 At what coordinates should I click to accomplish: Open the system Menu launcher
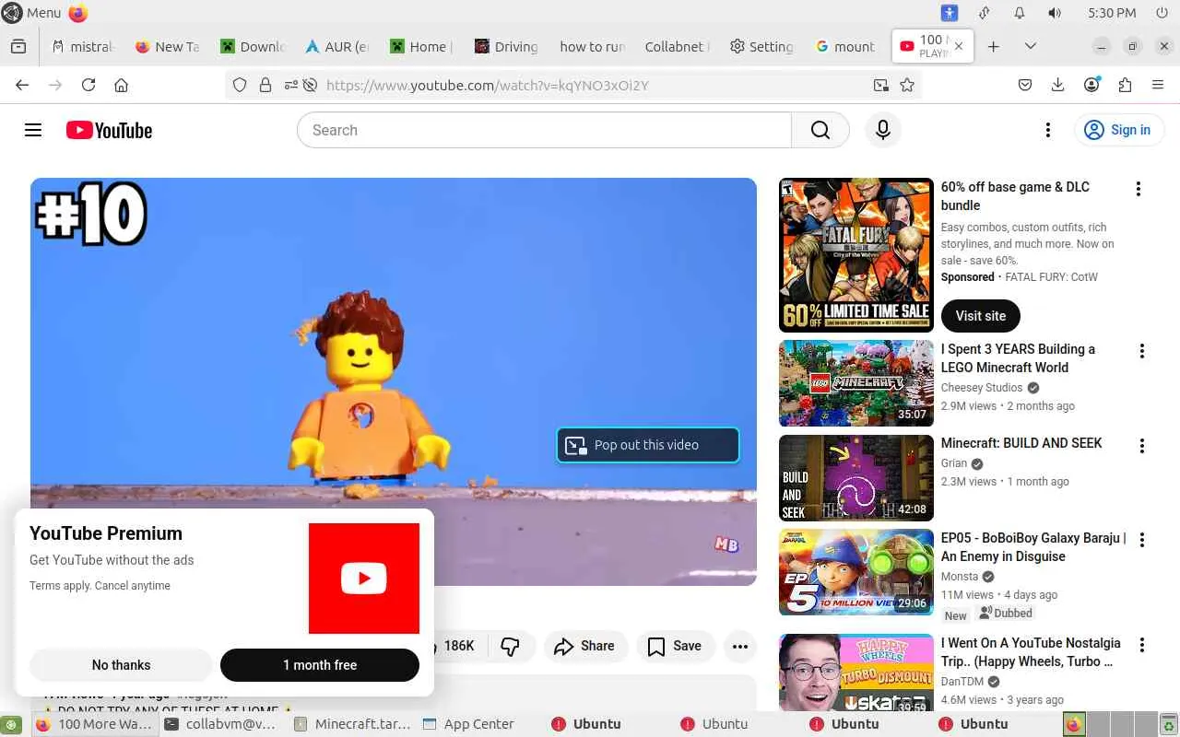(x=32, y=13)
